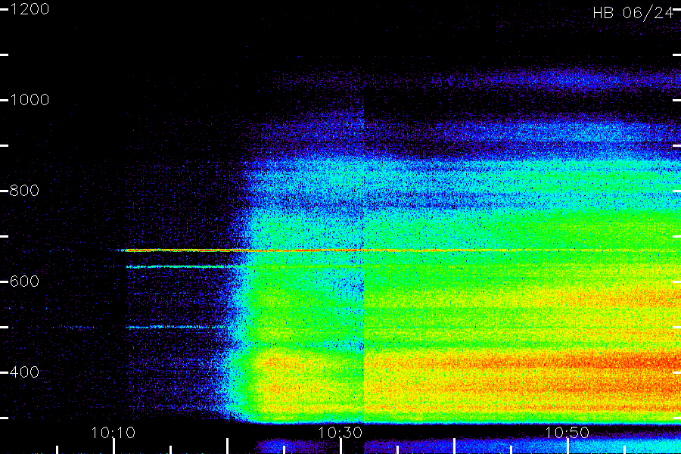Click the 600 frequency axis label
Image resolution: width=681 pixels, height=454 pixels.
click(x=24, y=281)
